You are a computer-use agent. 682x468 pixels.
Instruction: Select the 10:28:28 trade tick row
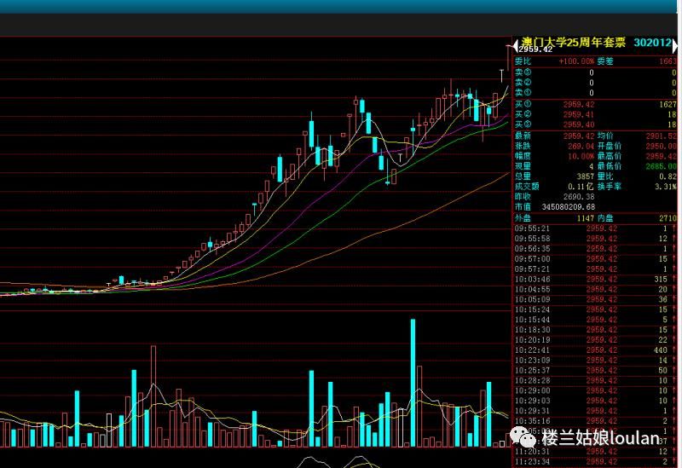[x=595, y=380]
